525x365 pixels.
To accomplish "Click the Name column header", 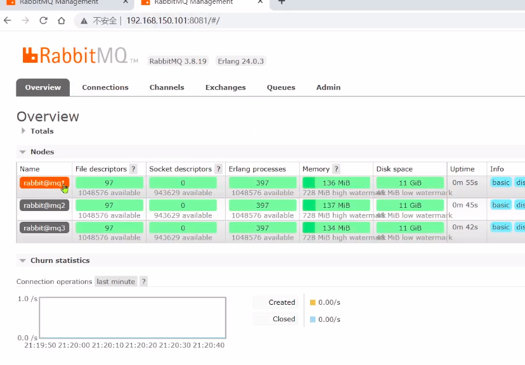I will pyautogui.click(x=29, y=169).
